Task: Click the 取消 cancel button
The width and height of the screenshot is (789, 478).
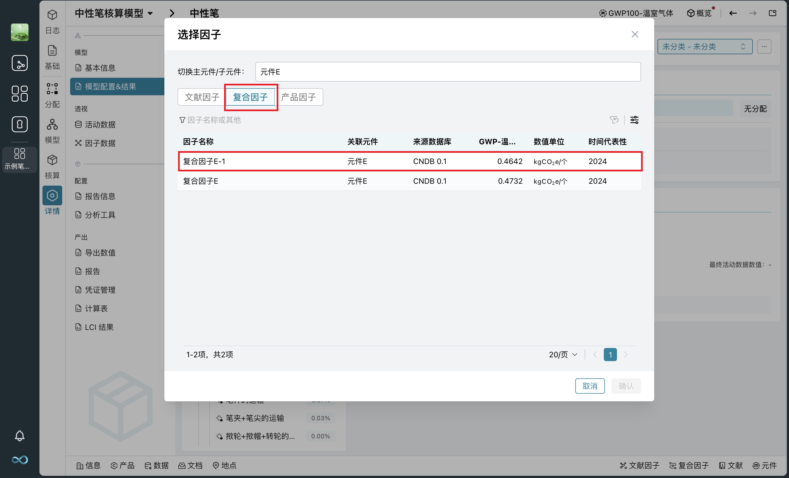Action: [x=590, y=386]
